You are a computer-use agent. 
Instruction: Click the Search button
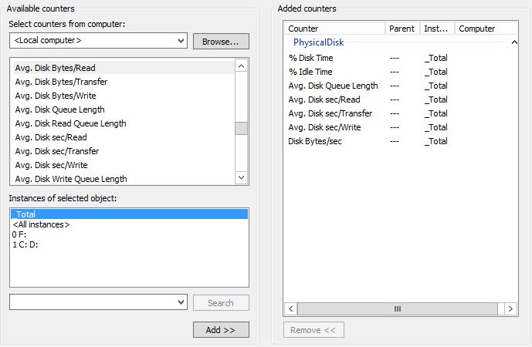click(221, 302)
